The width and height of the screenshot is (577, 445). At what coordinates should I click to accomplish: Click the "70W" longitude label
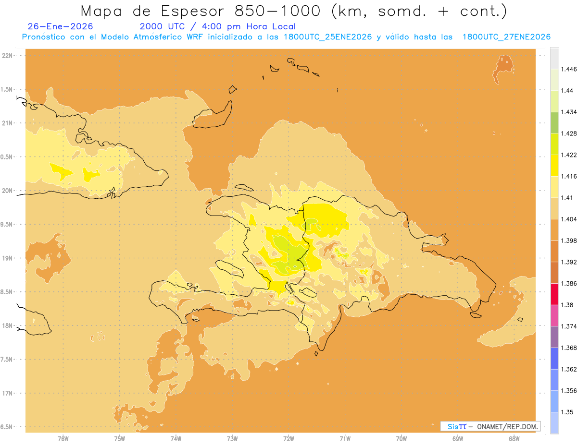click(x=401, y=439)
